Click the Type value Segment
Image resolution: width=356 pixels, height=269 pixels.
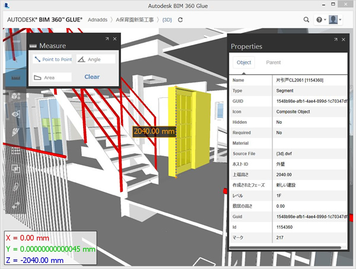pos(285,91)
